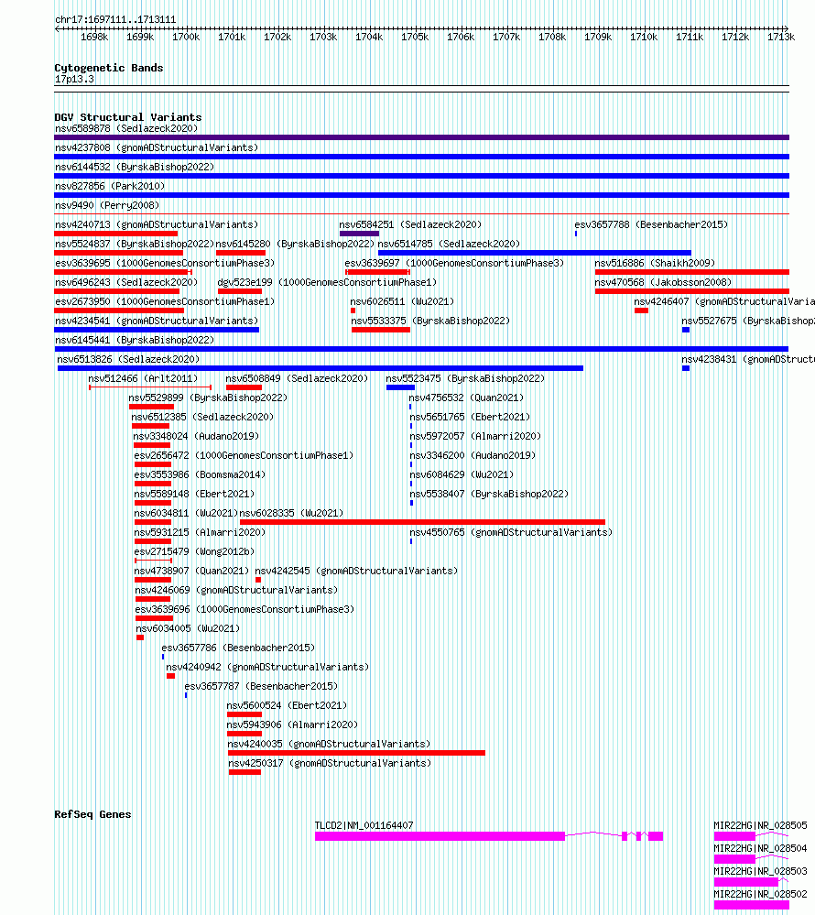Click nsv5524837 (ByrskaBishop2022) label
Image resolution: width=815 pixels, height=915 pixels.
coord(135,244)
